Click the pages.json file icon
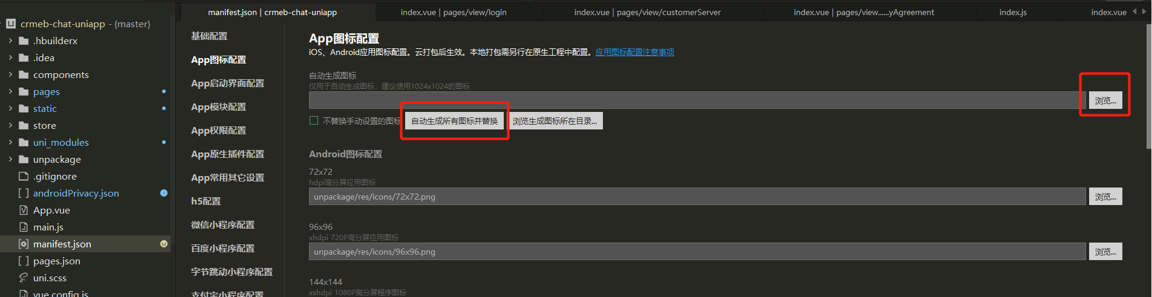This screenshot has width=1152, height=297. tap(24, 261)
